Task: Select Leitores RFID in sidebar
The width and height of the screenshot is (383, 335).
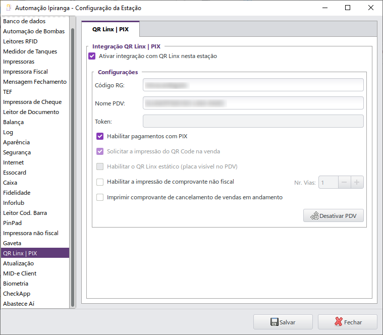Action: click(x=35, y=41)
